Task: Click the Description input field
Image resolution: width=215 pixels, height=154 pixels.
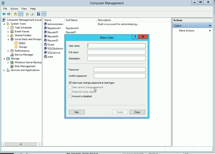Action: click(116, 58)
